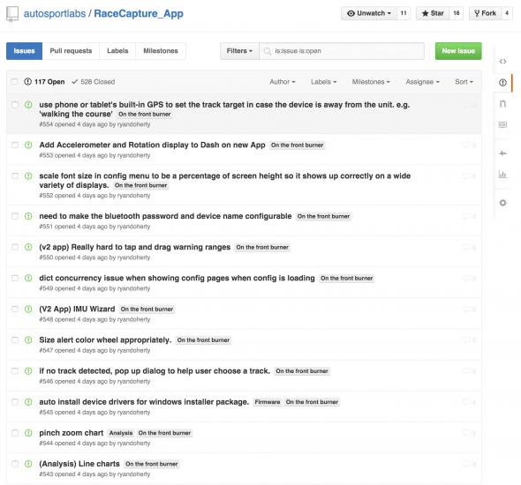Open the Code sidebar icon
The height and width of the screenshot is (485, 521).
[502, 62]
